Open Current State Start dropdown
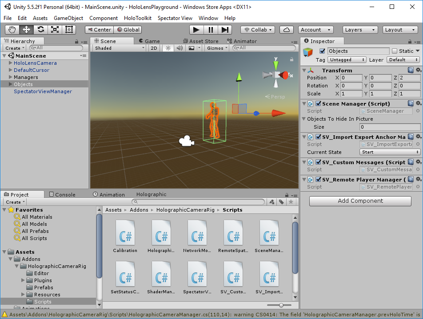 tap(390, 152)
